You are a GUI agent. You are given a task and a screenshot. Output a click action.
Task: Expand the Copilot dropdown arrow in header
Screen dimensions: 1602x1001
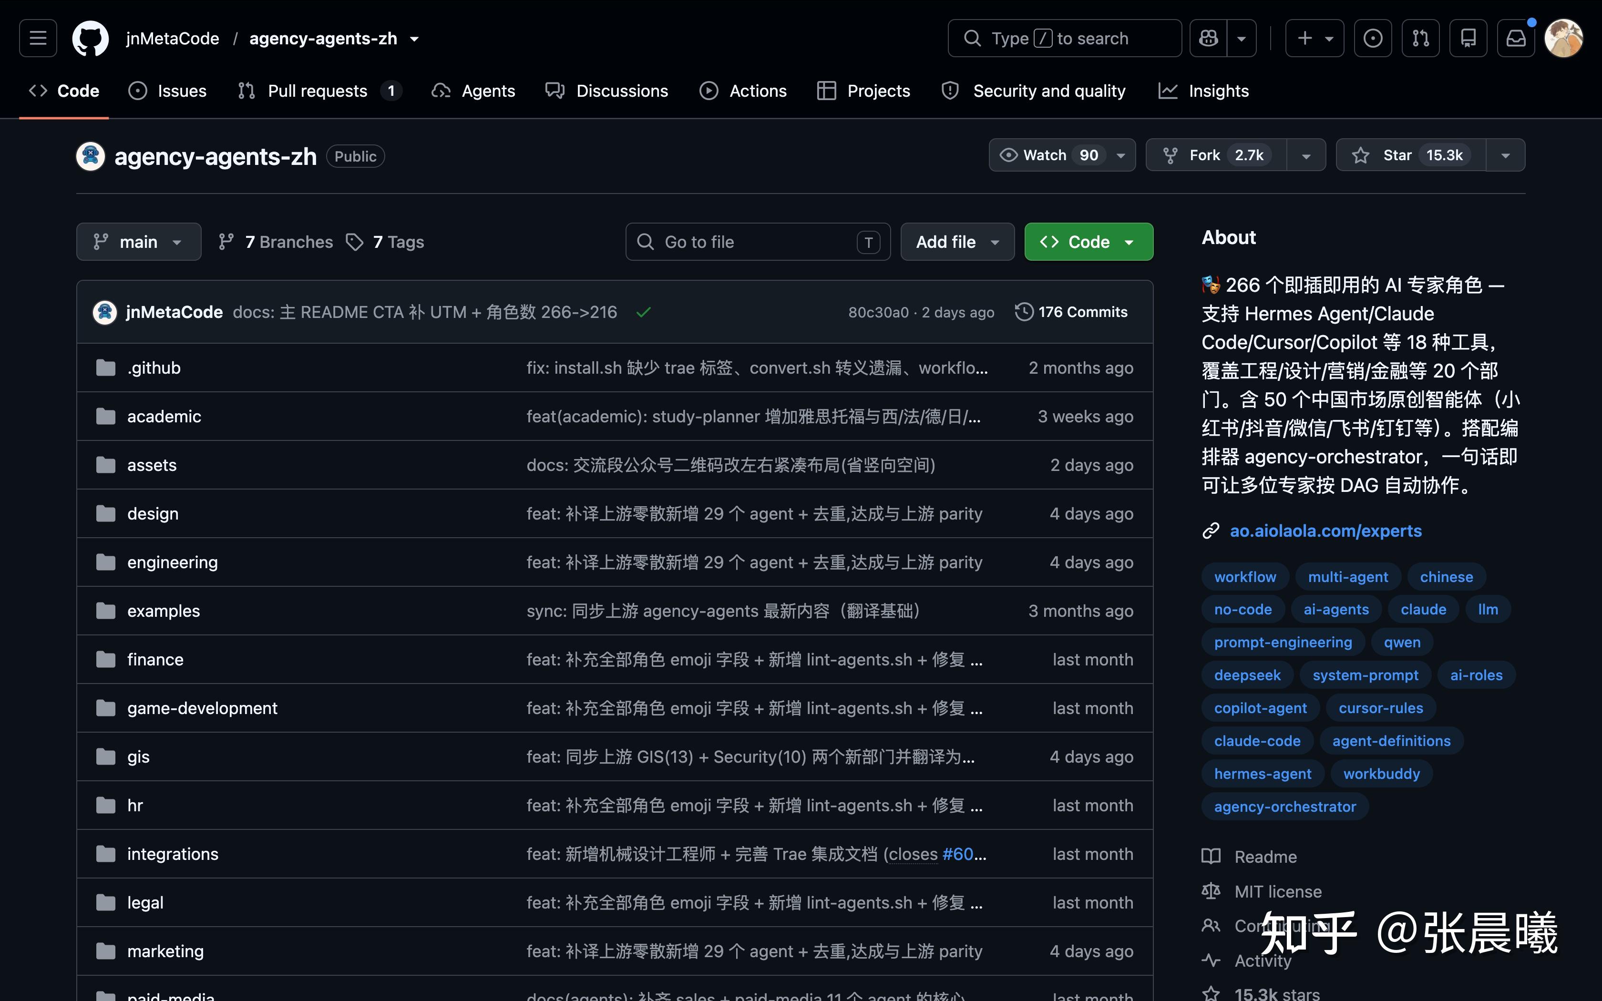click(x=1242, y=39)
